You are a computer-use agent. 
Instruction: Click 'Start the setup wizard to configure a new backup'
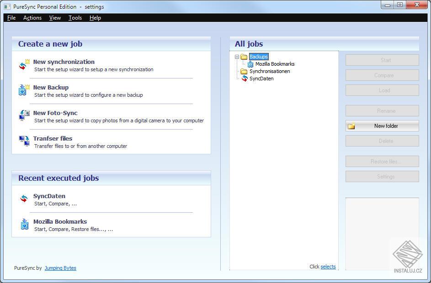point(89,95)
